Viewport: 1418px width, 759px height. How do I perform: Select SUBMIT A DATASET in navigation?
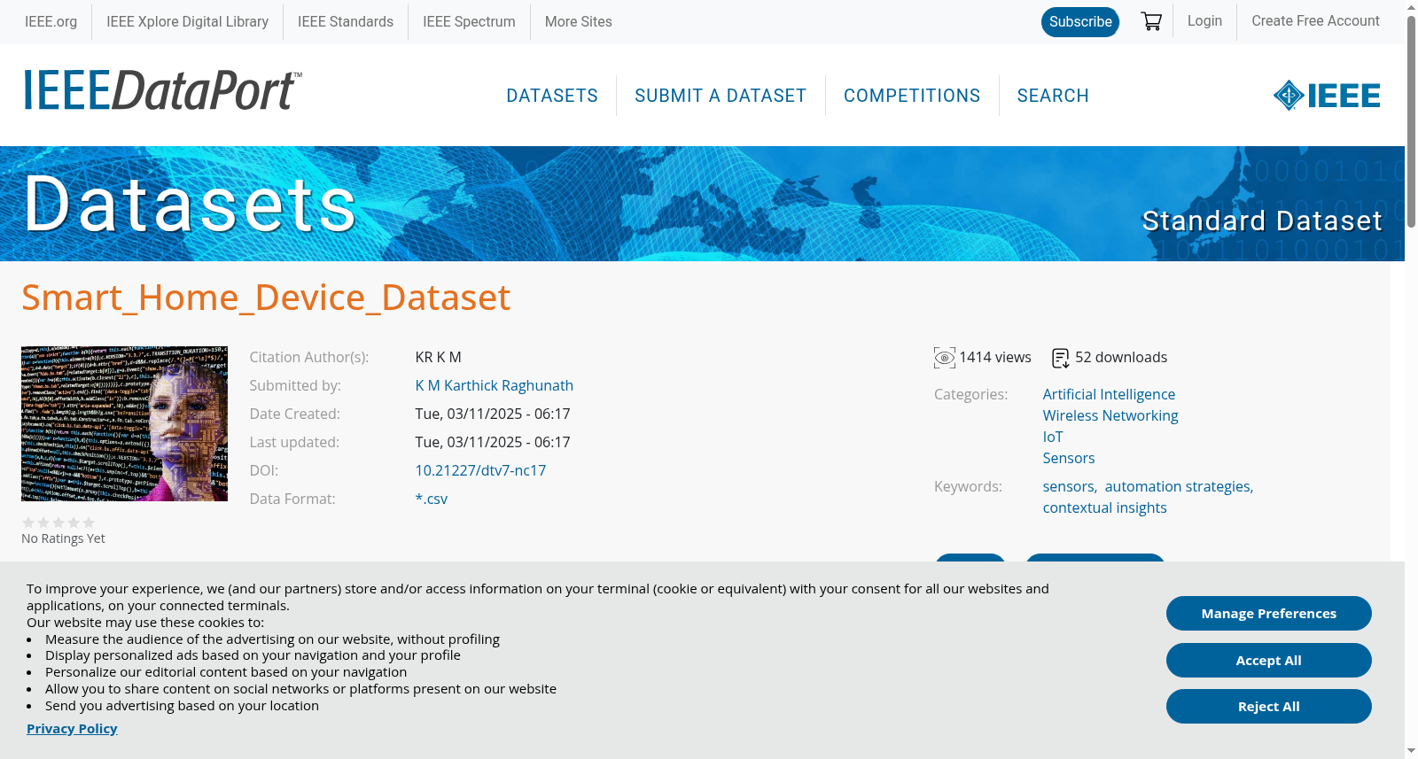pyautogui.click(x=721, y=96)
